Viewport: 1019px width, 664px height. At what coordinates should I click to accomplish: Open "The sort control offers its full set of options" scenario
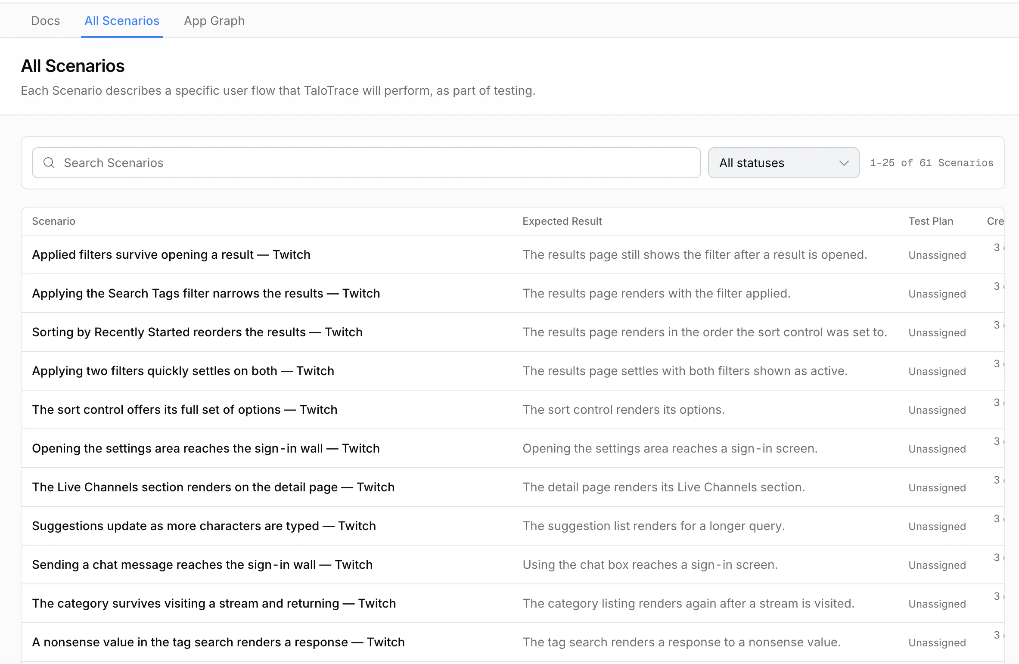tap(185, 410)
